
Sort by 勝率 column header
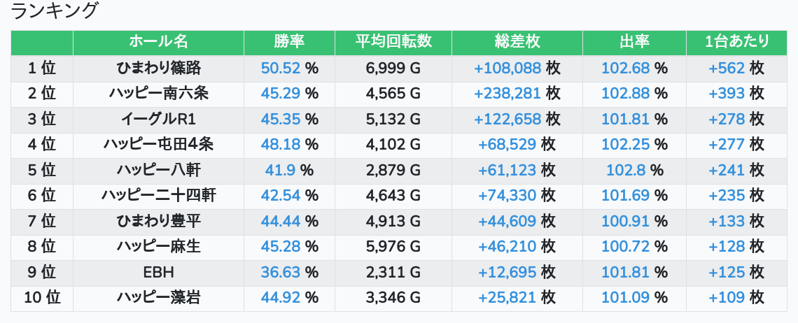pos(289,42)
